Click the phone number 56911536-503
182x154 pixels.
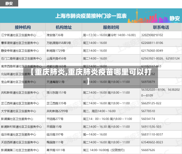pyautogui.click(x=151, y=127)
